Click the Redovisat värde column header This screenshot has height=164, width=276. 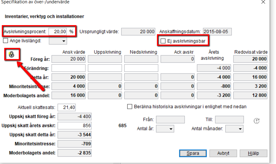251,52
